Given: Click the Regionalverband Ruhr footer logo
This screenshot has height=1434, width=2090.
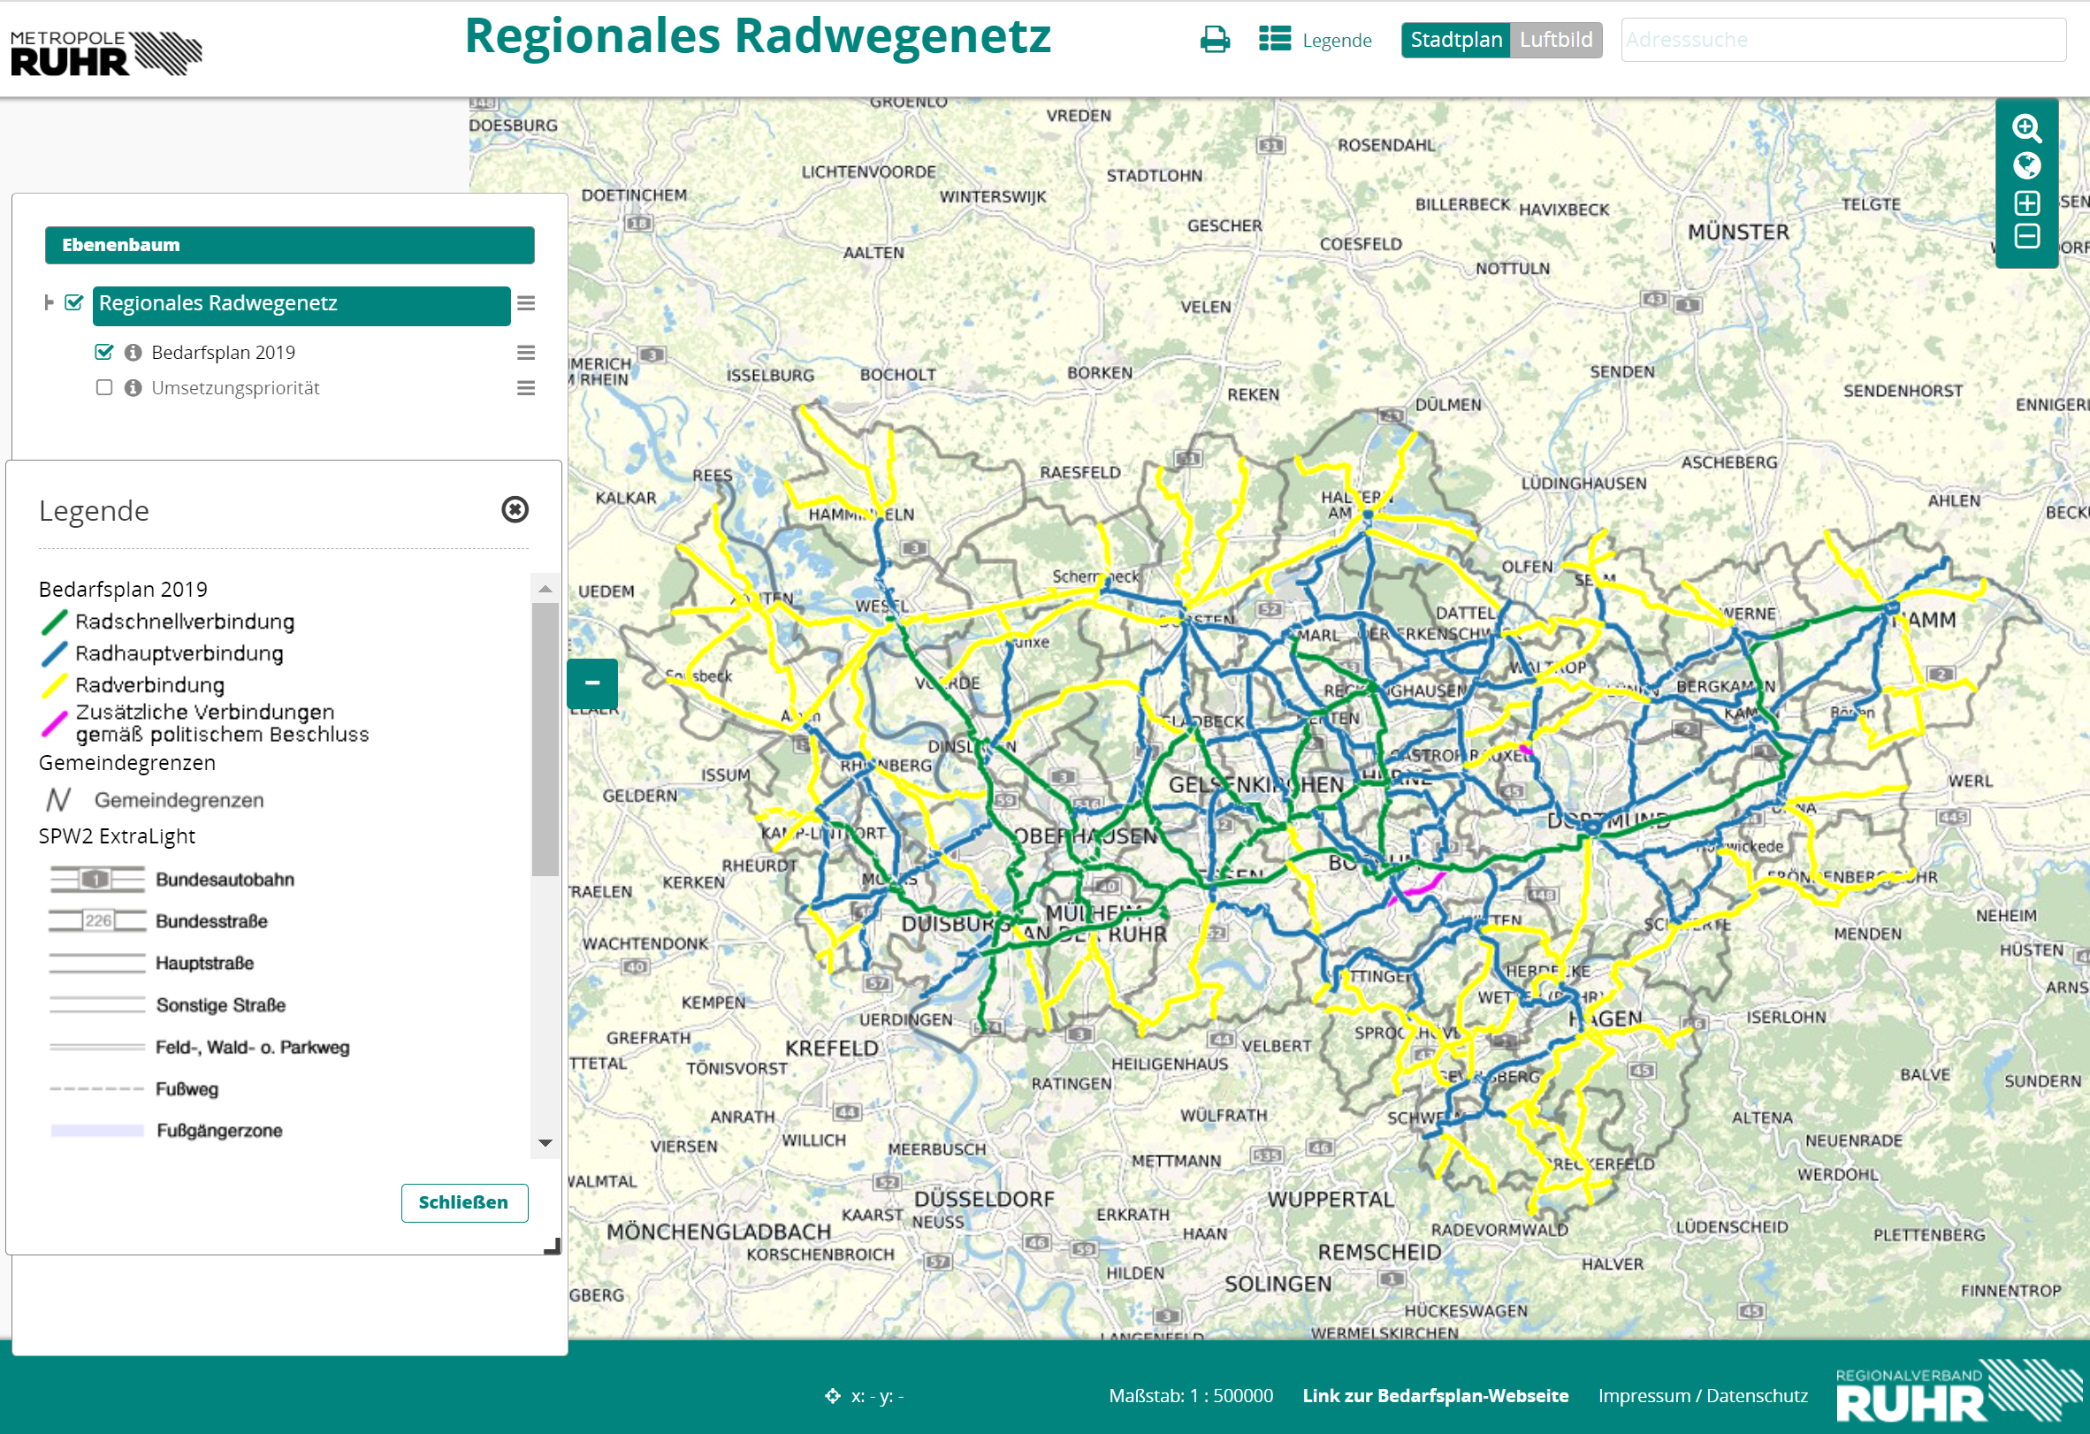Looking at the screenshot, I should coord(1958,1390).
